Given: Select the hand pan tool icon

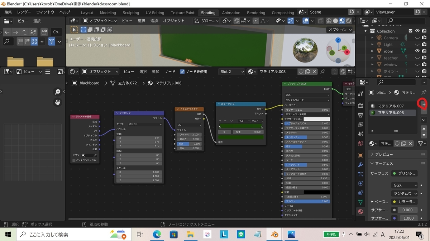Looking at the screenshot, I should [58, 102].
